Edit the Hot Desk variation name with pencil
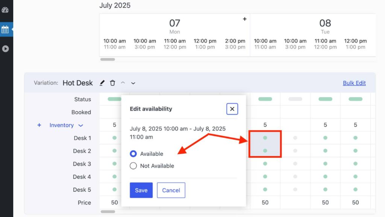Screen dimensions: 385x217 click(102, 83)
